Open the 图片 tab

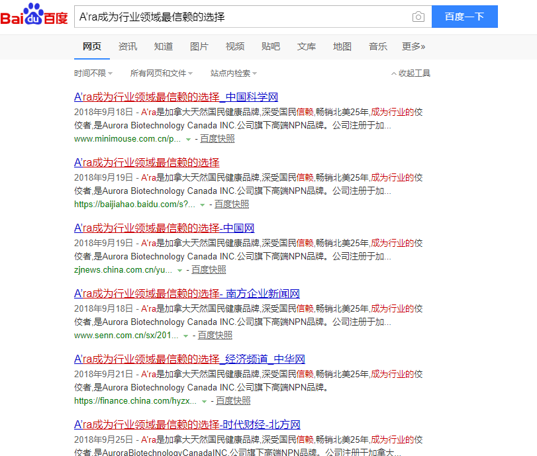(x=199, y=46)
